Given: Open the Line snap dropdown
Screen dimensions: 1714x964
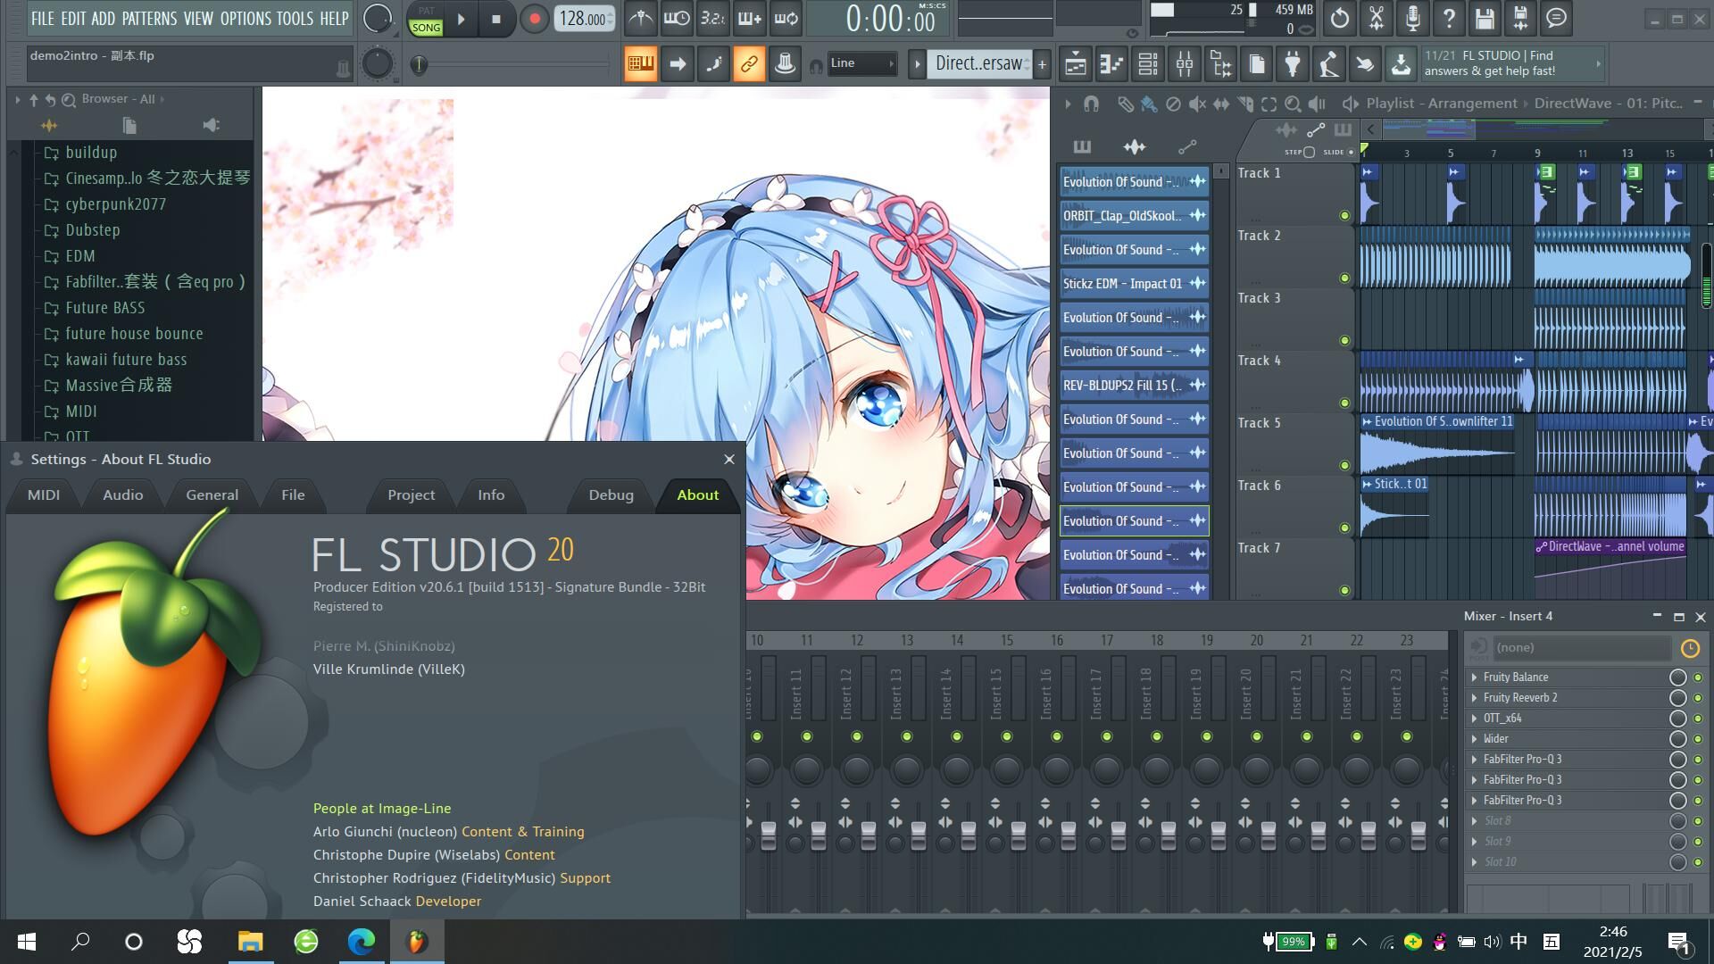Looking at the screenshot, I should (861, 63).
